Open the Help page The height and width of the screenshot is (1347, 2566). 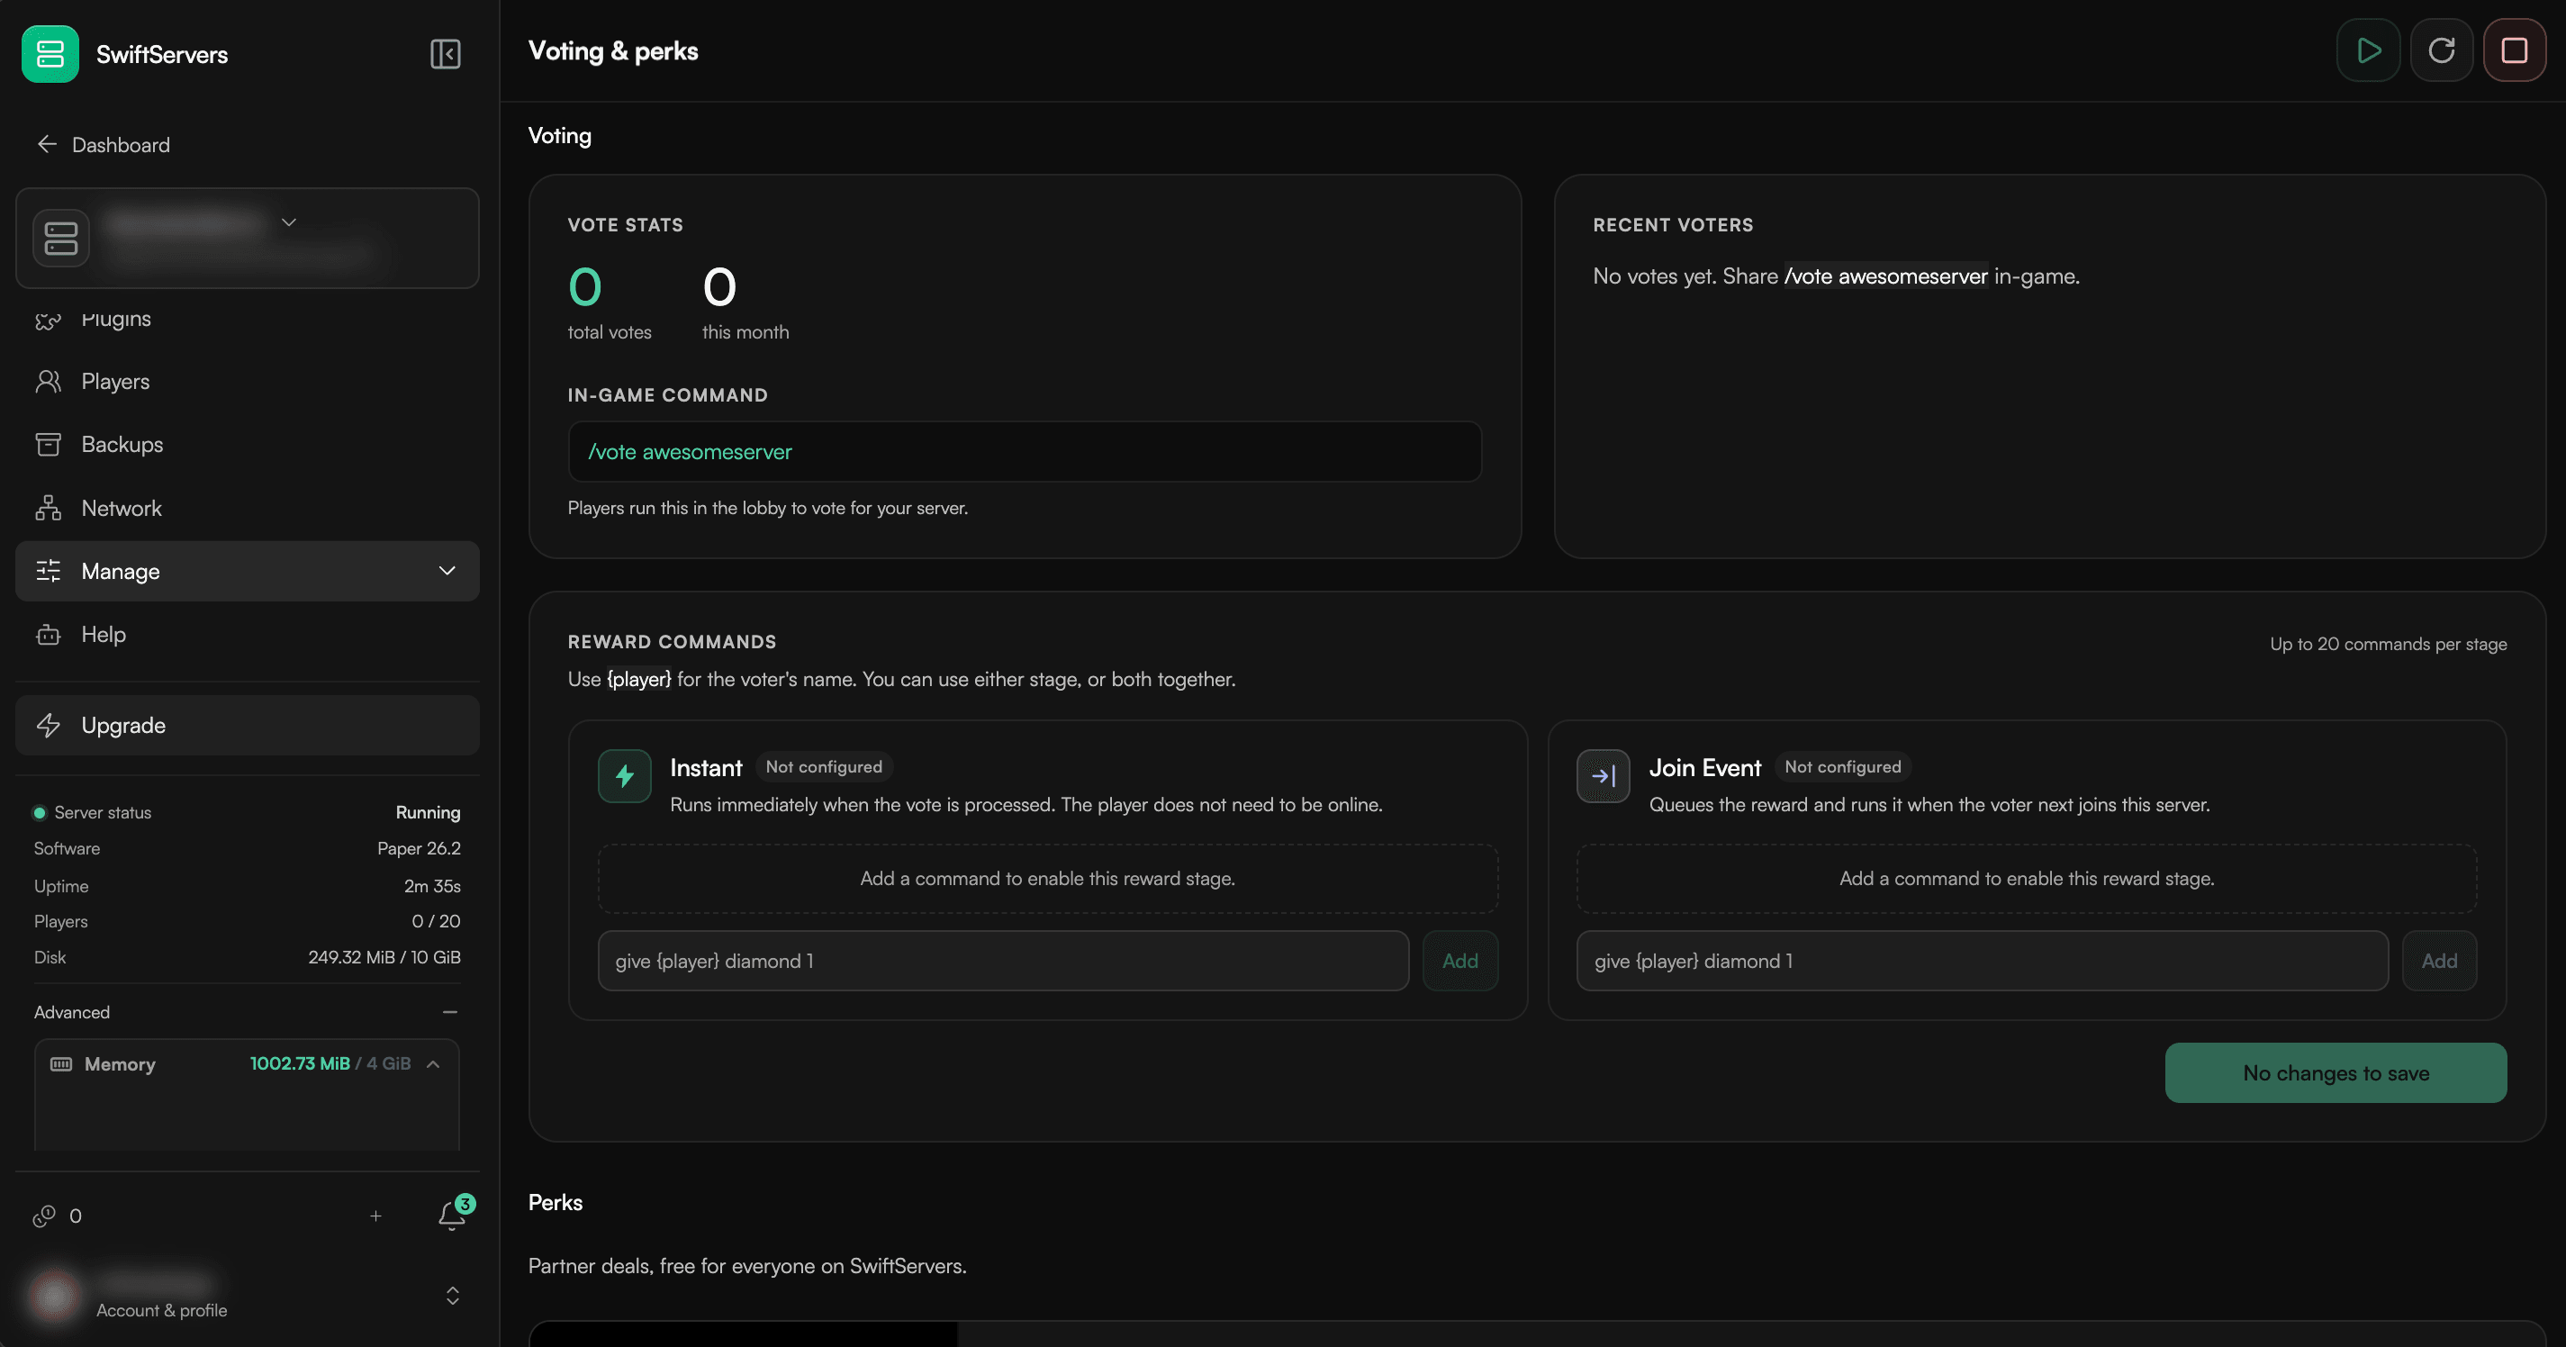[x=247, y=635]
